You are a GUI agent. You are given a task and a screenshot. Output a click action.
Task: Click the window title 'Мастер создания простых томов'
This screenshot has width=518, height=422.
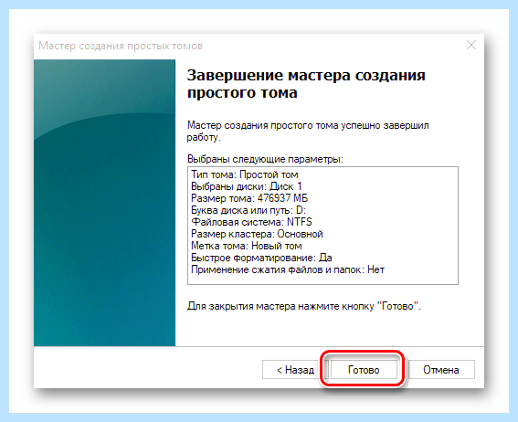click(121, 46)
